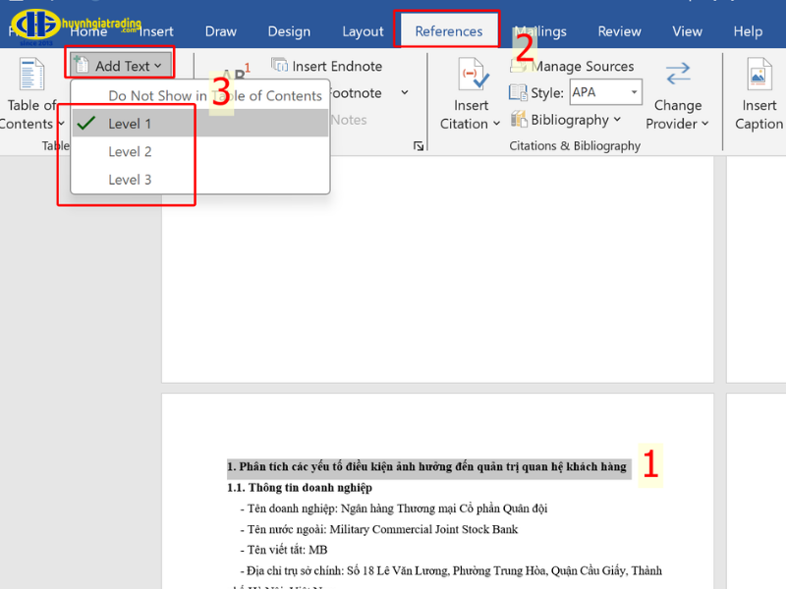
Task: Click the Manage Sources icon
Action: [520, 67]
